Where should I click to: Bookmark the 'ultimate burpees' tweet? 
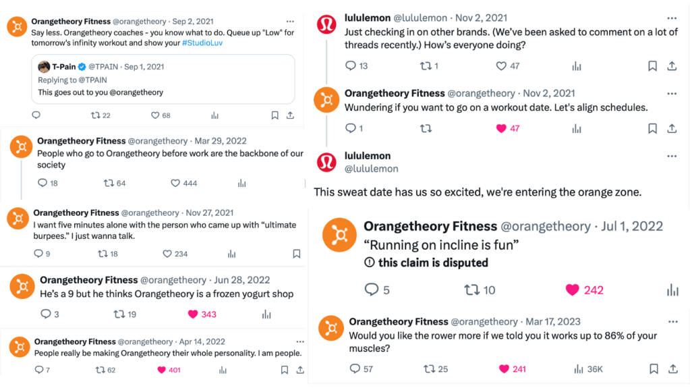296,254
